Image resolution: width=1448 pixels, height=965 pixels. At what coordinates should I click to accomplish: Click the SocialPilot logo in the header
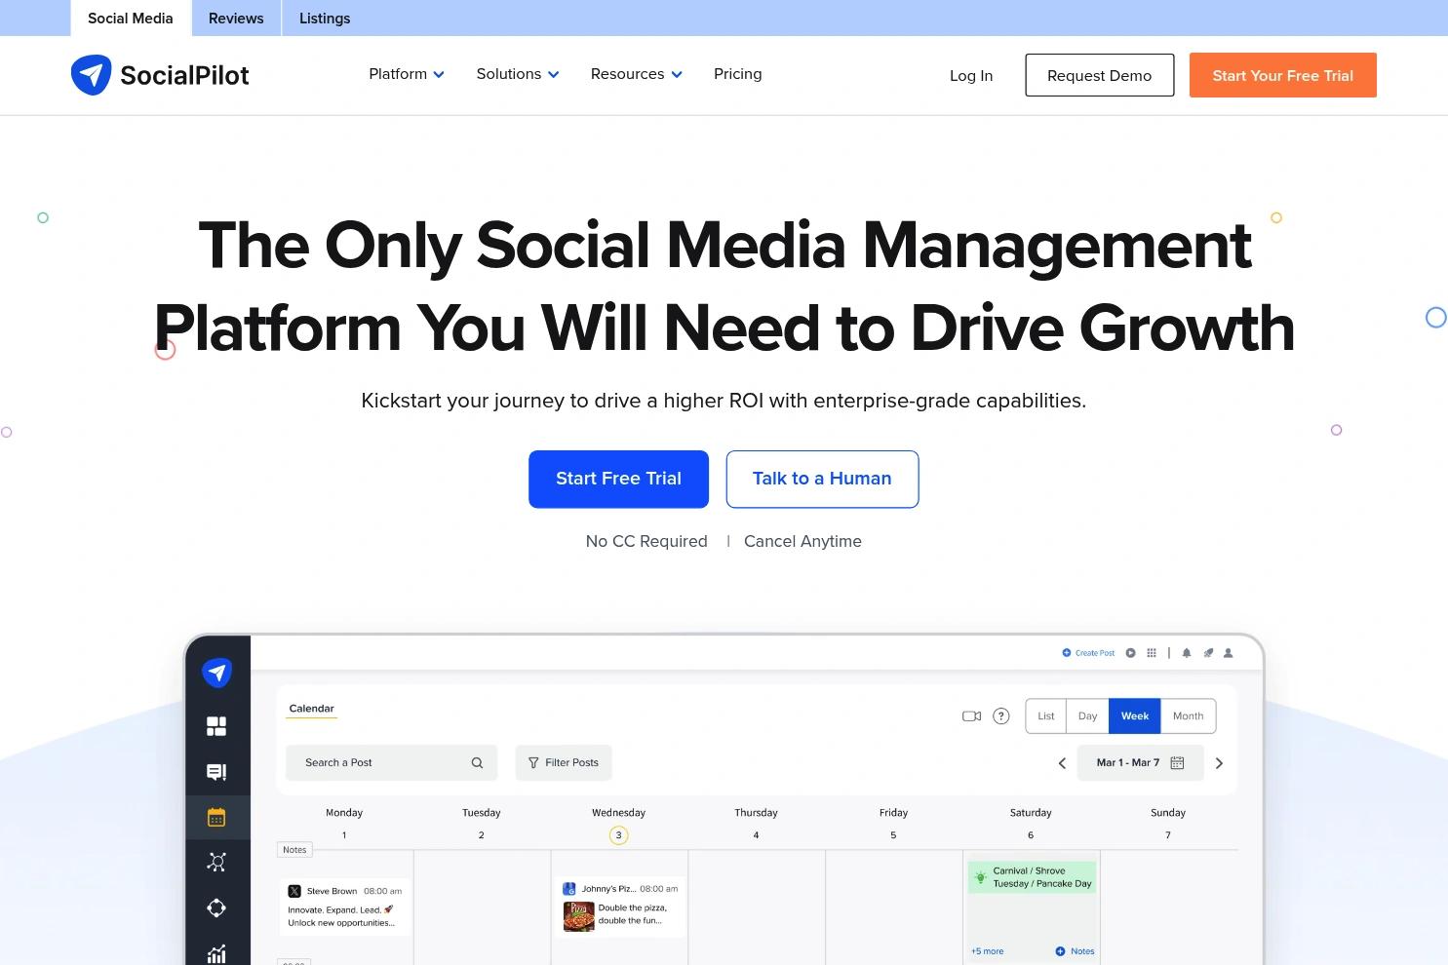tap(160, 75)
